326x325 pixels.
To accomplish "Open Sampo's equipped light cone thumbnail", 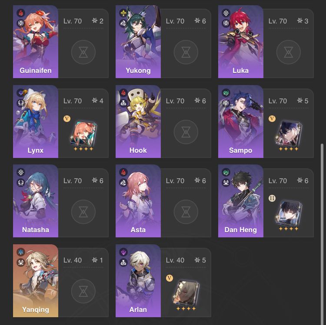I will (288, 134).
